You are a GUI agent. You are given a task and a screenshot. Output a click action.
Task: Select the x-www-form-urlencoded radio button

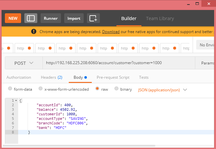coord(41,88)
